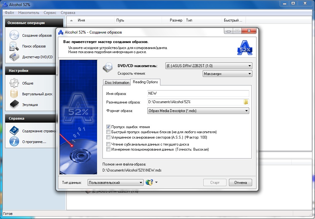Select the Reading Options tab
The width and height of the screenshot is (315, 219).
(x=145, y=82)
